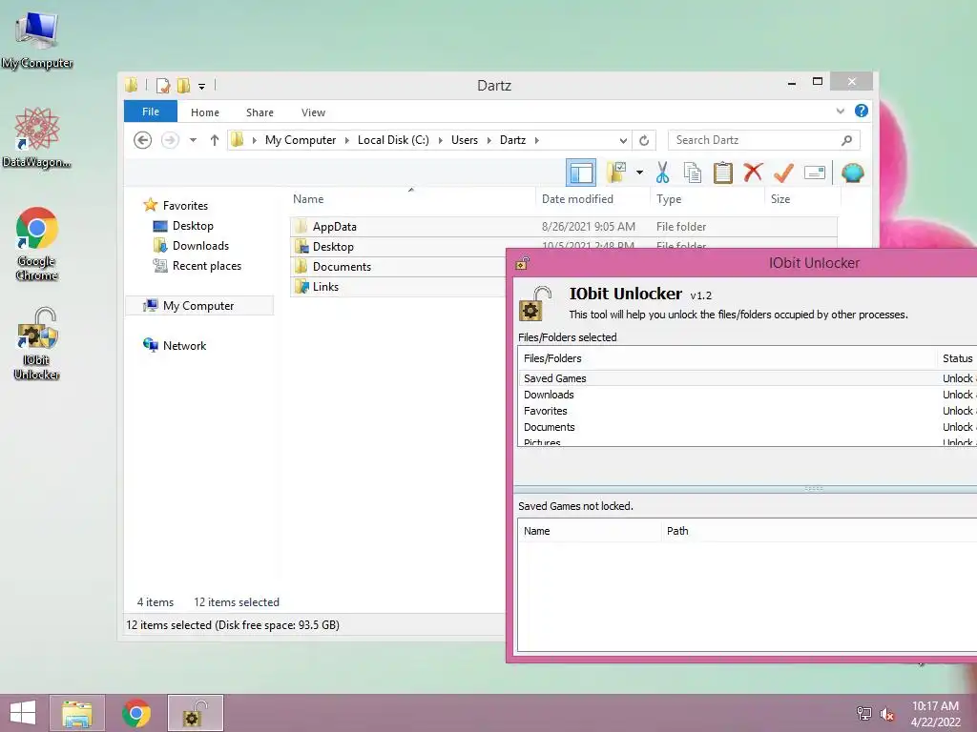Click the Path column header in Unlocker
Screen dimensions: 977x732
(819, 531)
